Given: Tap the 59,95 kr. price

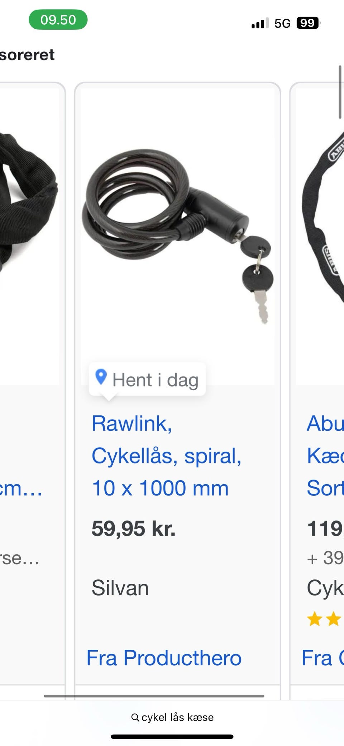Looking at the screenshot, I should 134,528.
